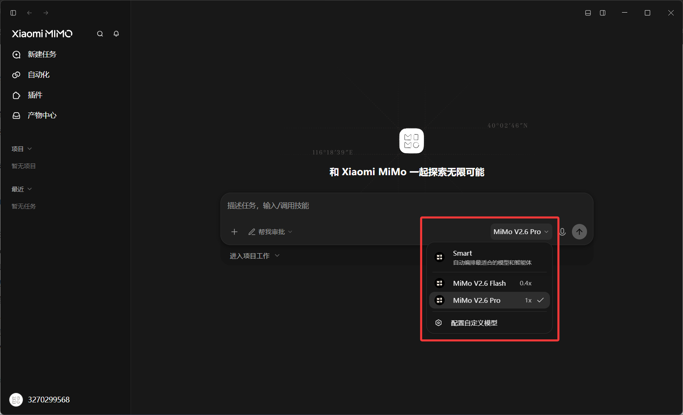683x415 pixels.
Task: Click the 配置自定义模型 hexagon icon
Action: (x=439, y=323)
